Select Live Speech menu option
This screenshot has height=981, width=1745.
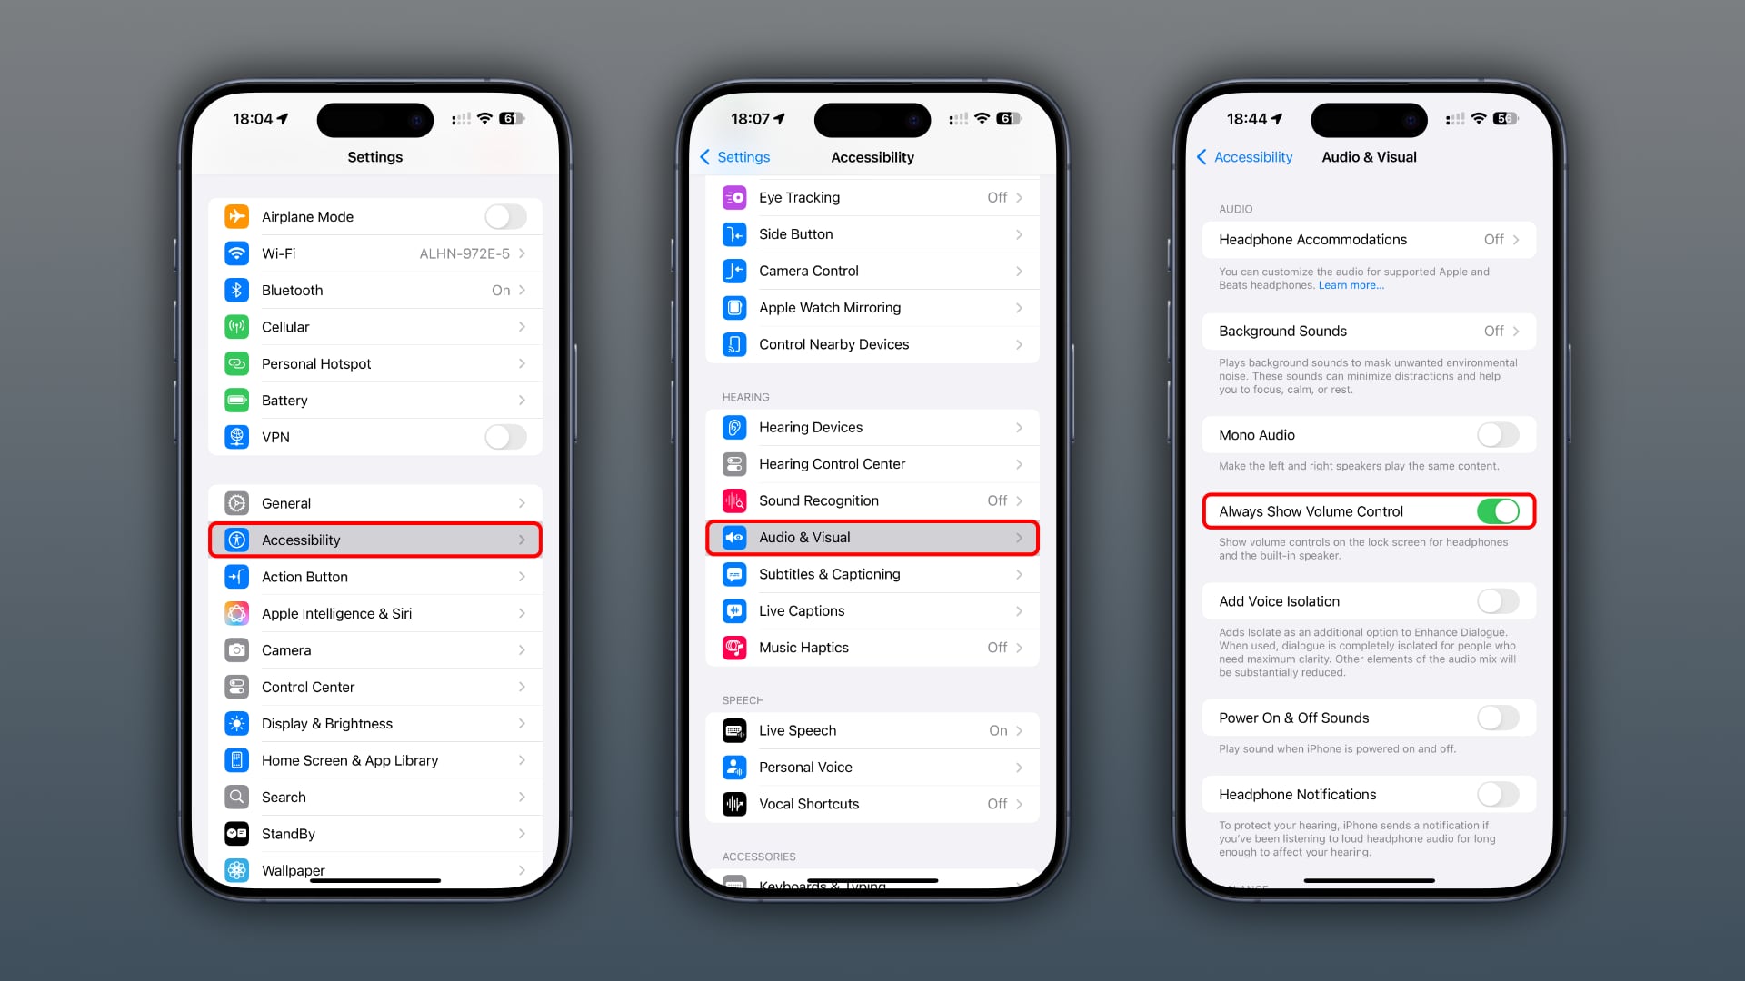(872, 729)
